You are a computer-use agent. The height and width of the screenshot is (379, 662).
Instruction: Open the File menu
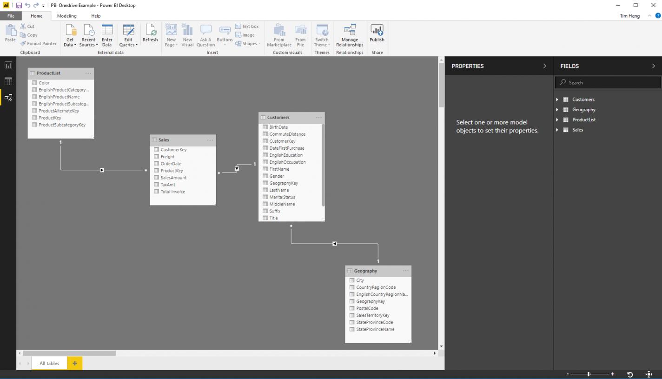point(11,16)
